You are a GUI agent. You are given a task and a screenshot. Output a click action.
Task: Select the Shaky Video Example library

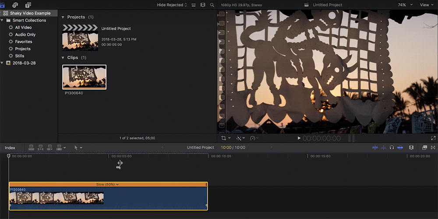(30, 13)
